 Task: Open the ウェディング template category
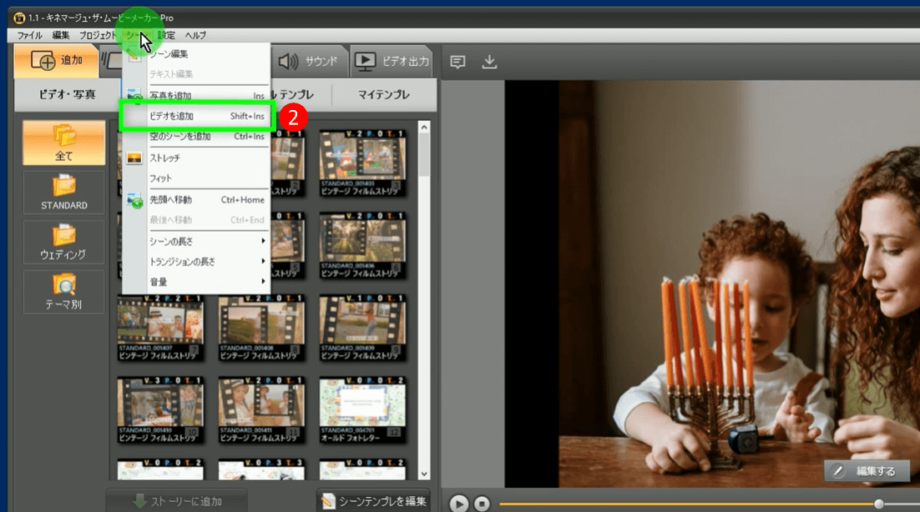(x=64, y=242)
